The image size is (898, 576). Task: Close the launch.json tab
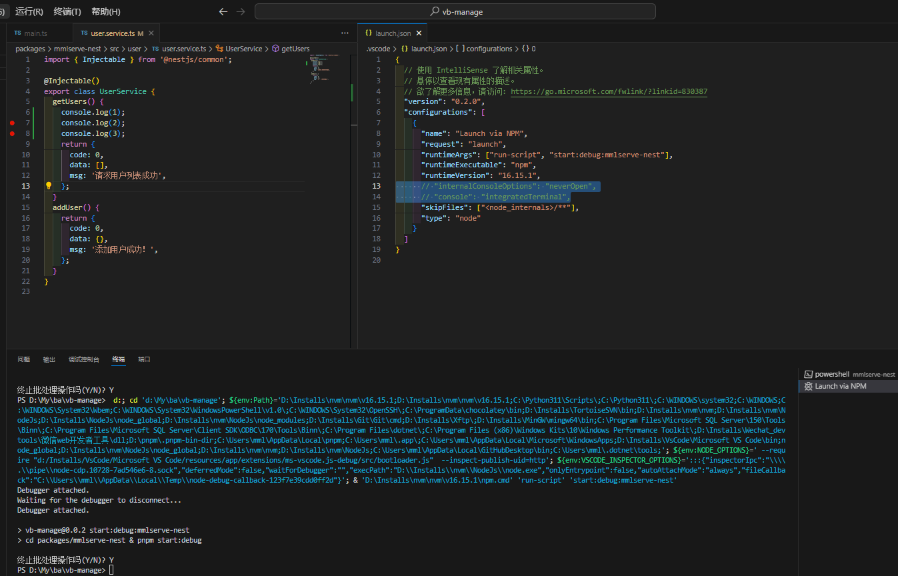coord(419,33)
